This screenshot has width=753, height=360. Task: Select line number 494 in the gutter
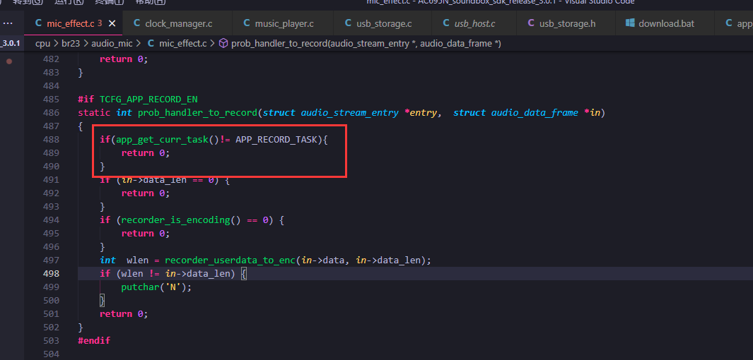point(51,220)
